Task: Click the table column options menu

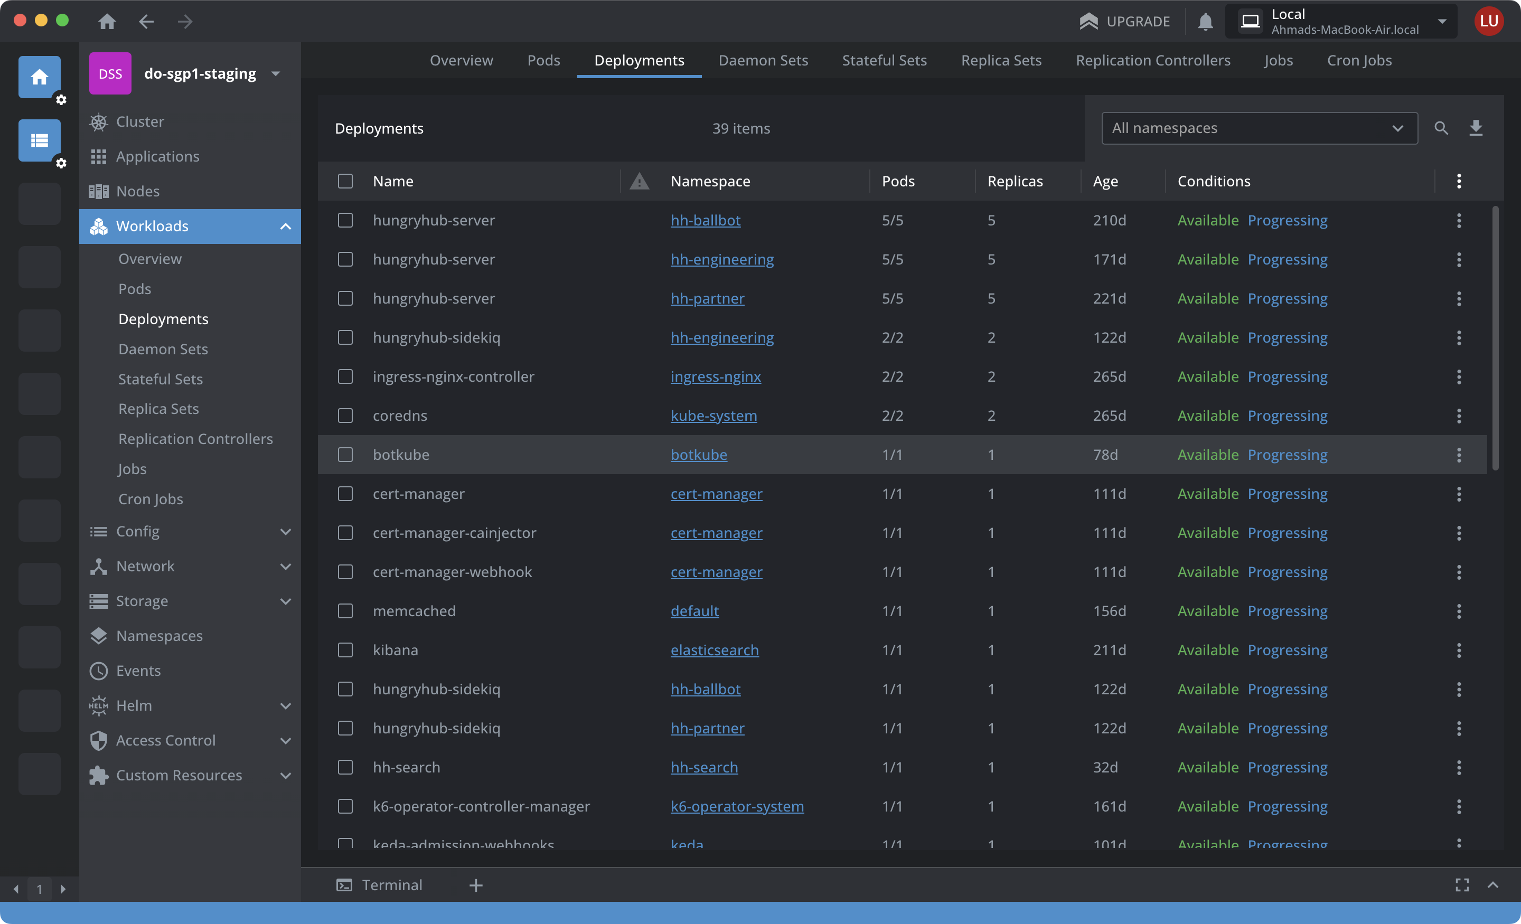Action: tap(1459, 181)
